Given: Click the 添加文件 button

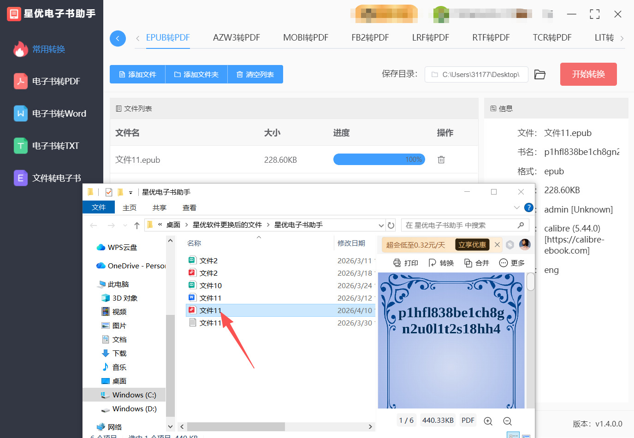Looking at the screenshot, I should pyautogui.click(x=137, y=74).
